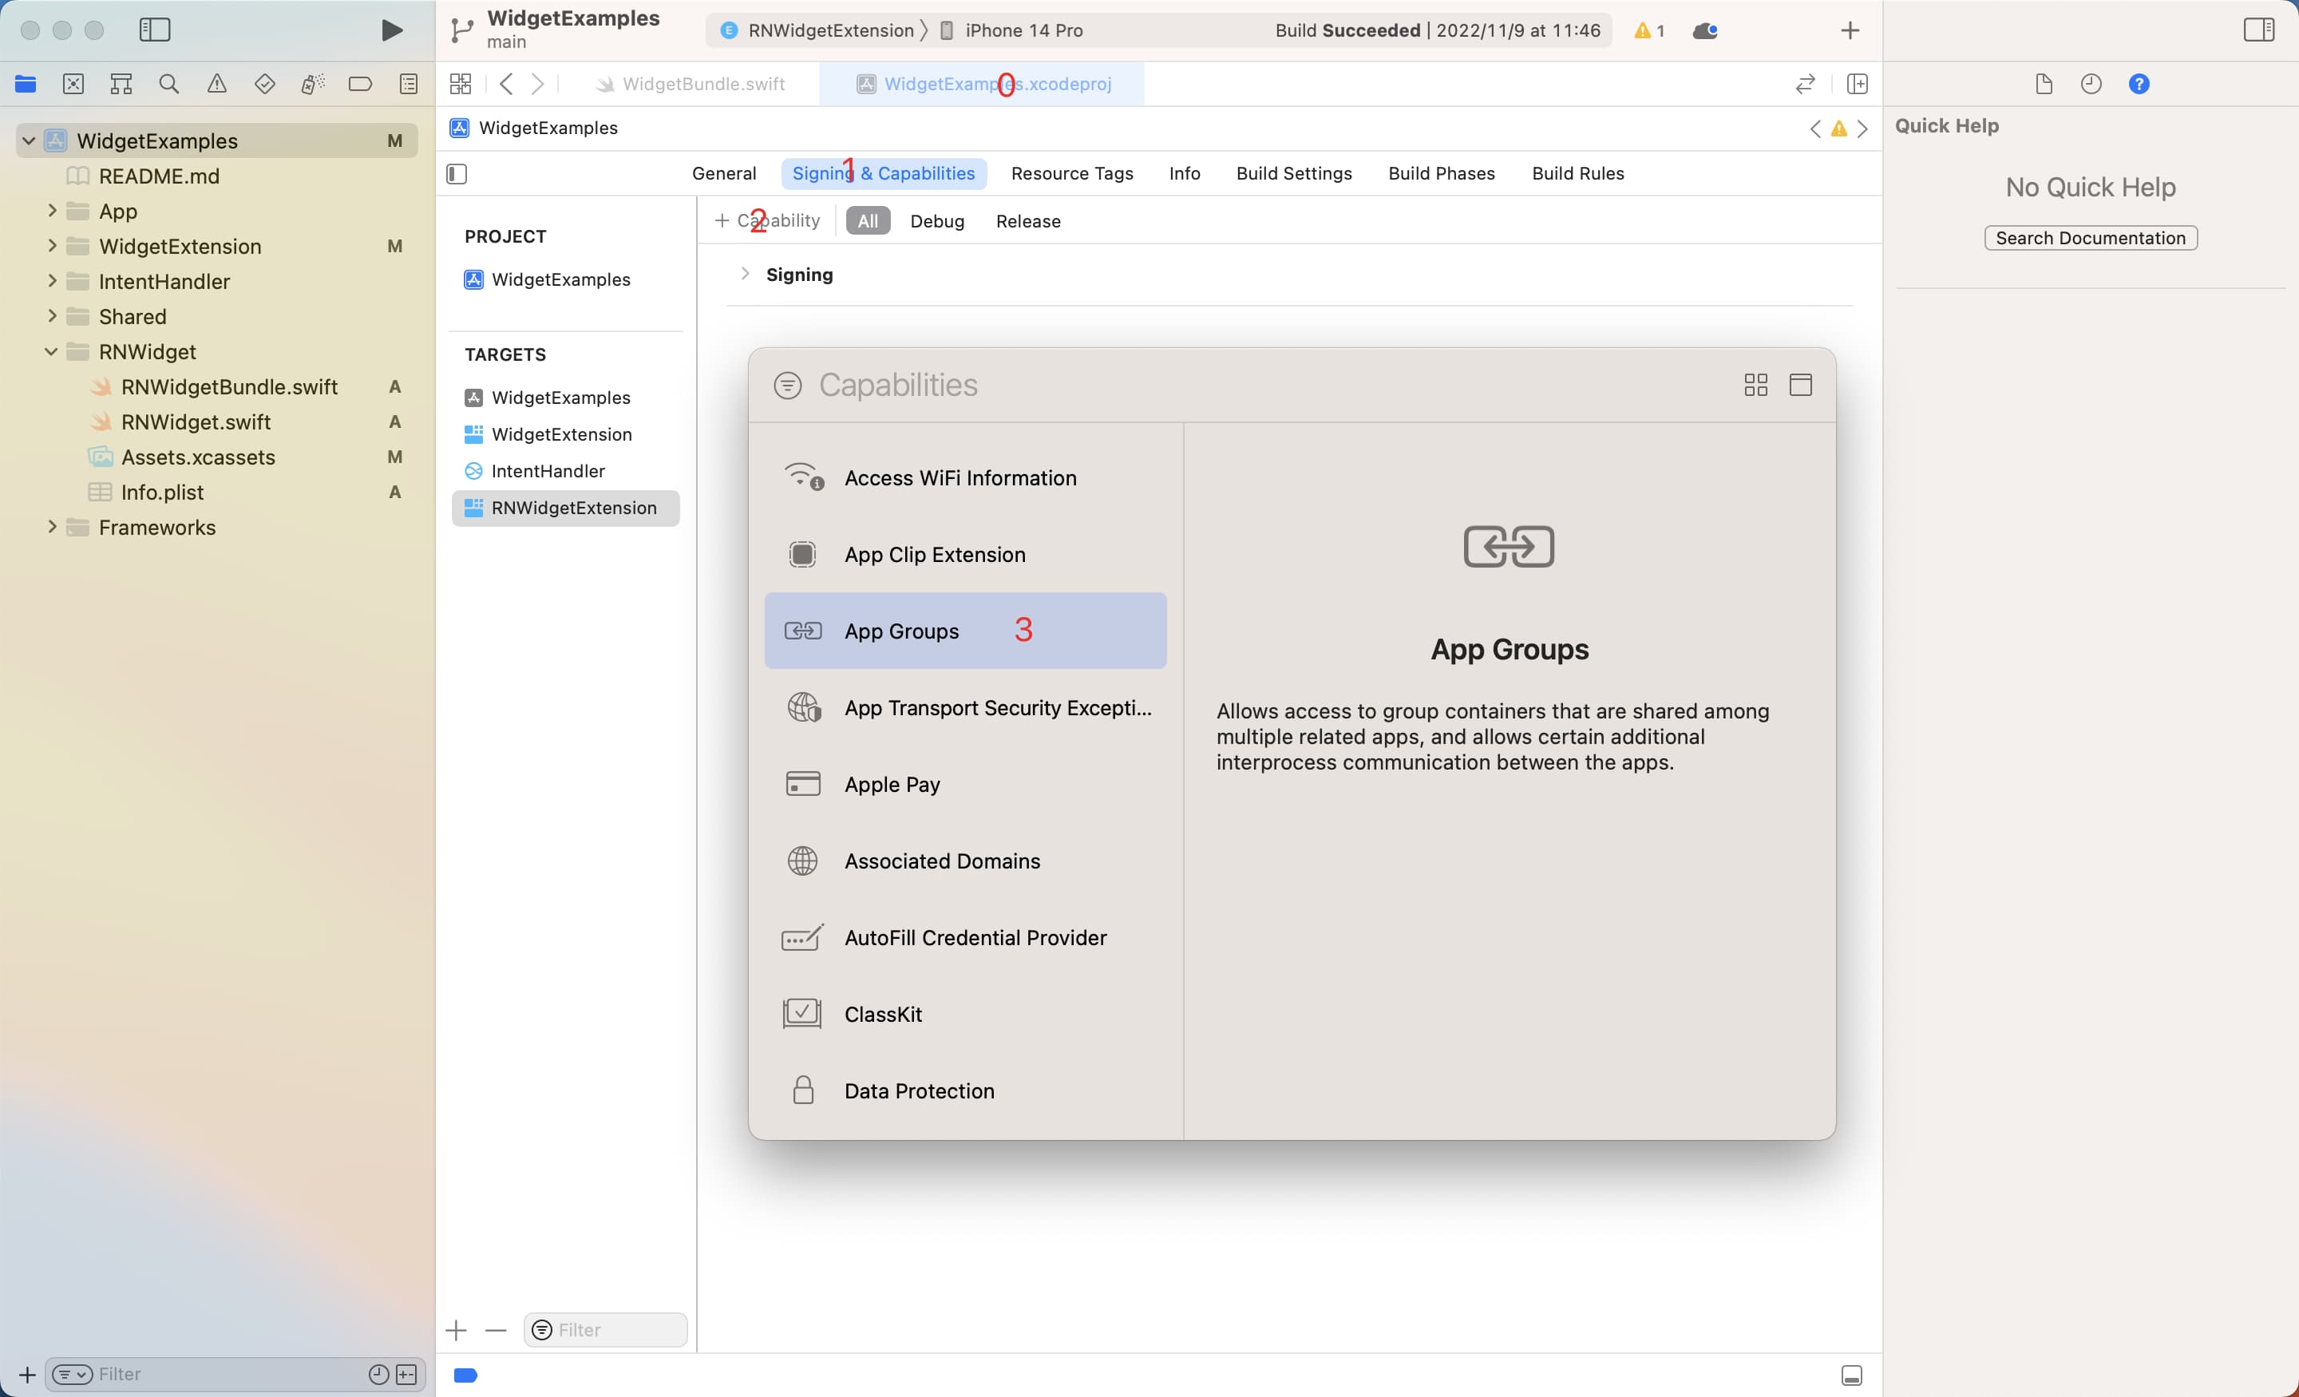
Task: Add an editor on the right icon
Action: 1857,84
